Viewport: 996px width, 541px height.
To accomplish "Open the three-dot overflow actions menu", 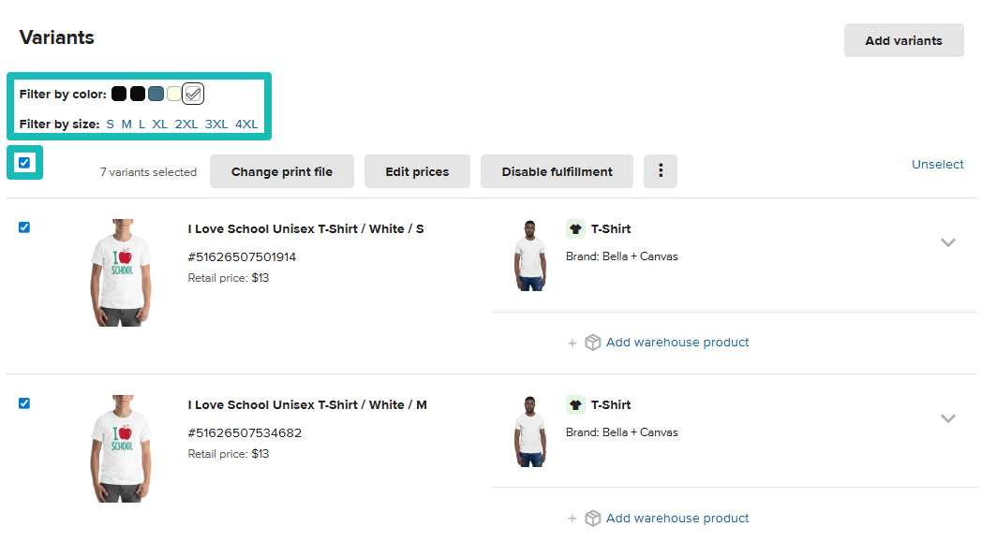I will point(661,171).
